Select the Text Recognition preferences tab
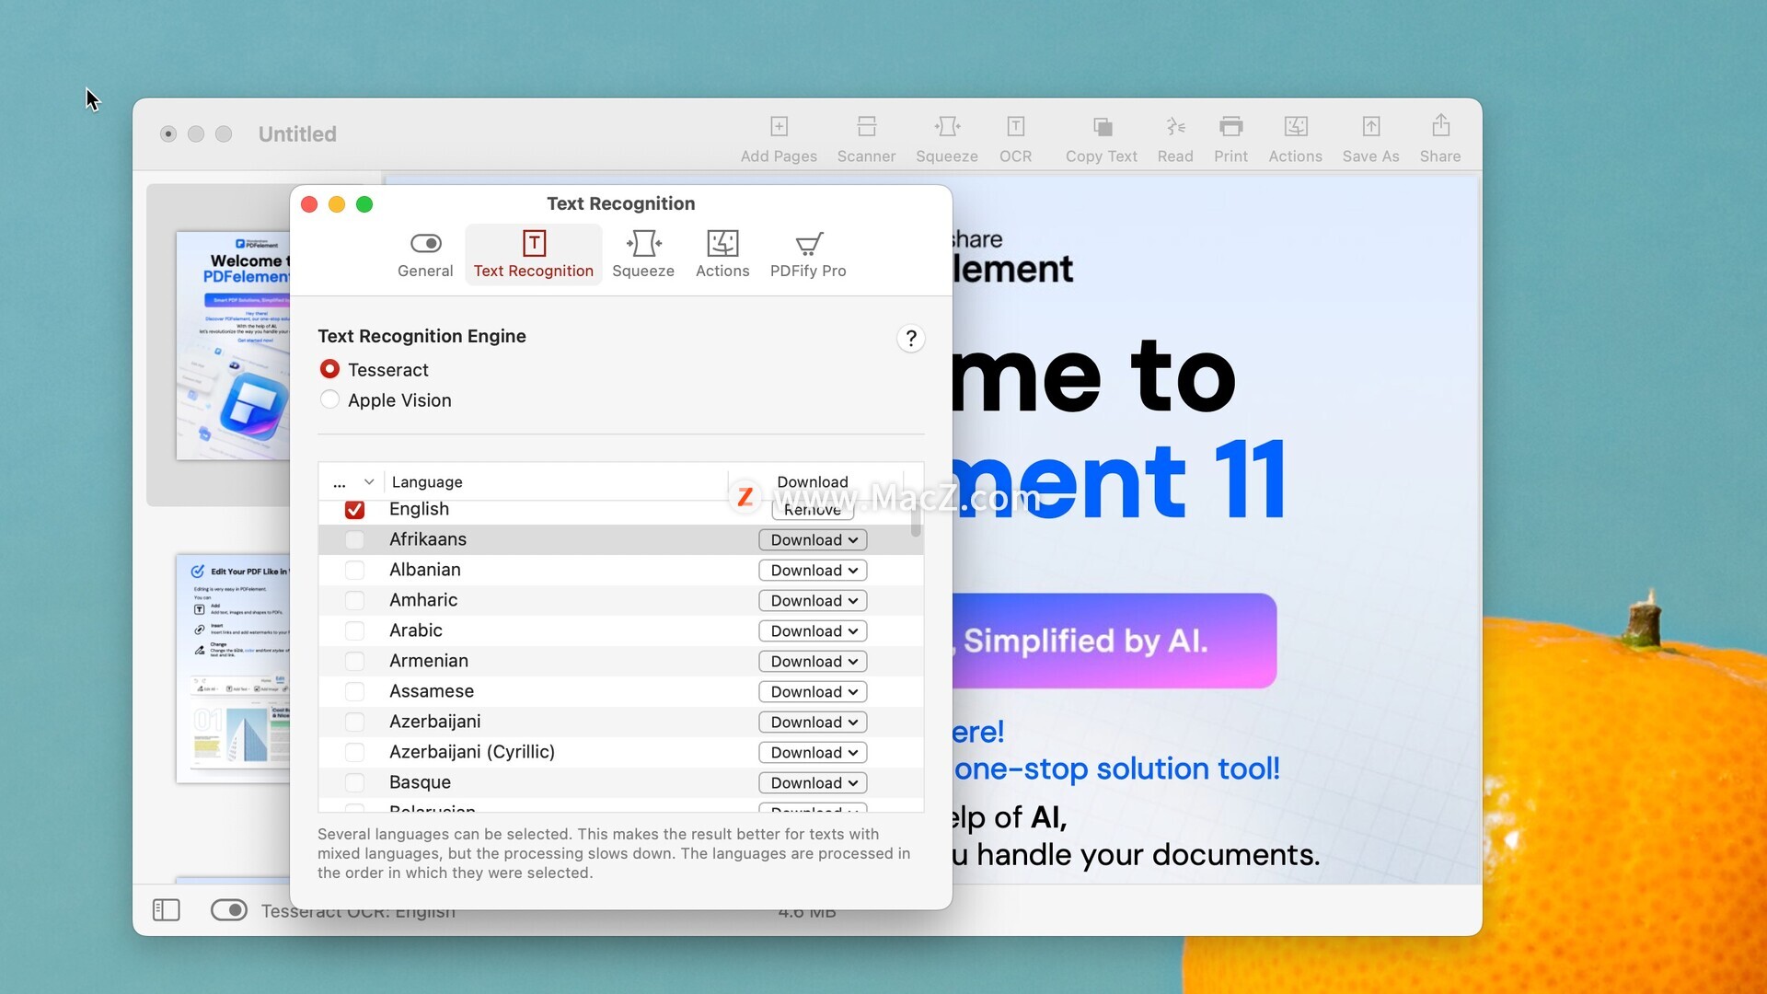1767x994 pixels. click(x=534, y=254)
